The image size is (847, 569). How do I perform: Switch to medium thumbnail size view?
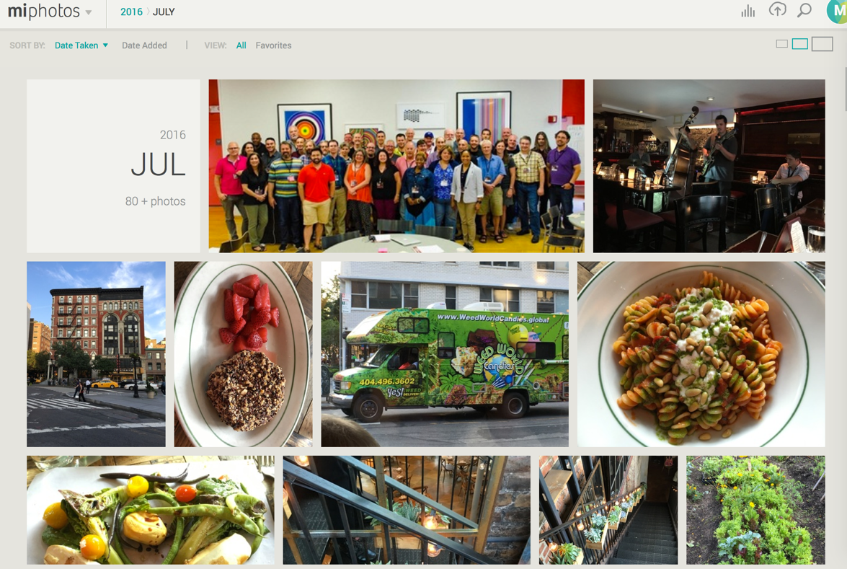pos(800,44)
